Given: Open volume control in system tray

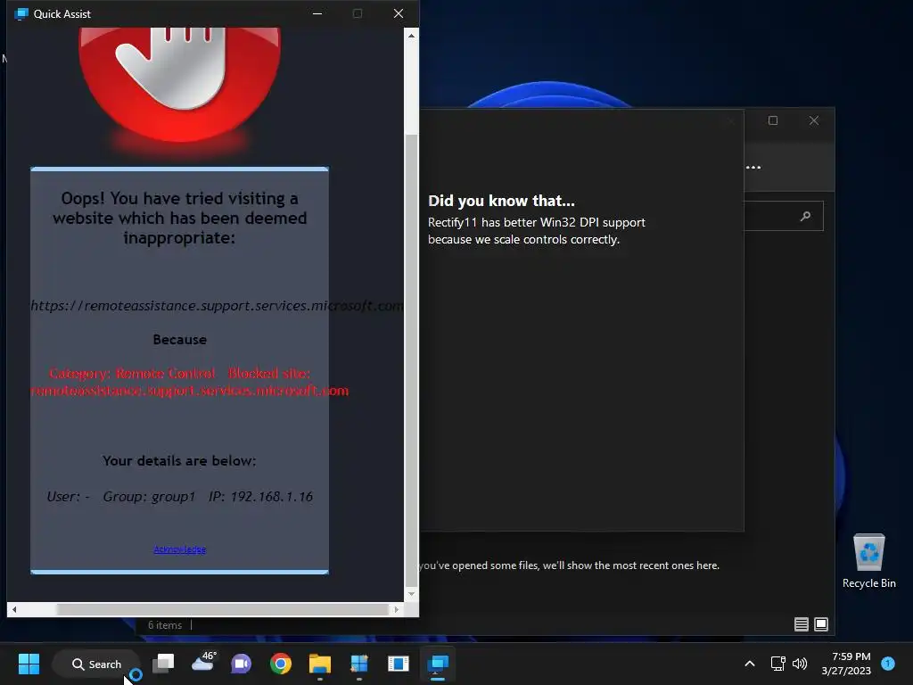Looking at the screenshot, I should click(800, 664).
